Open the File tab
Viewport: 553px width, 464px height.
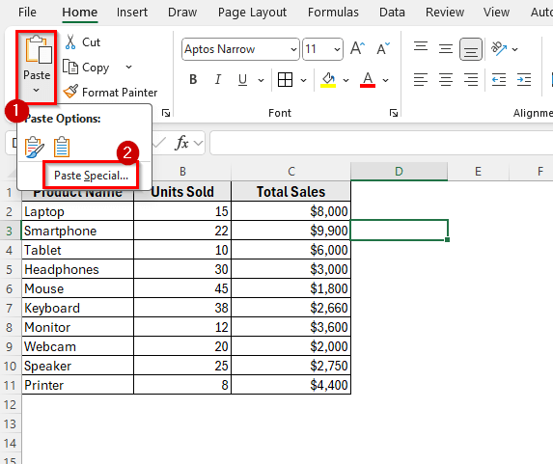[x=27, y=12]
